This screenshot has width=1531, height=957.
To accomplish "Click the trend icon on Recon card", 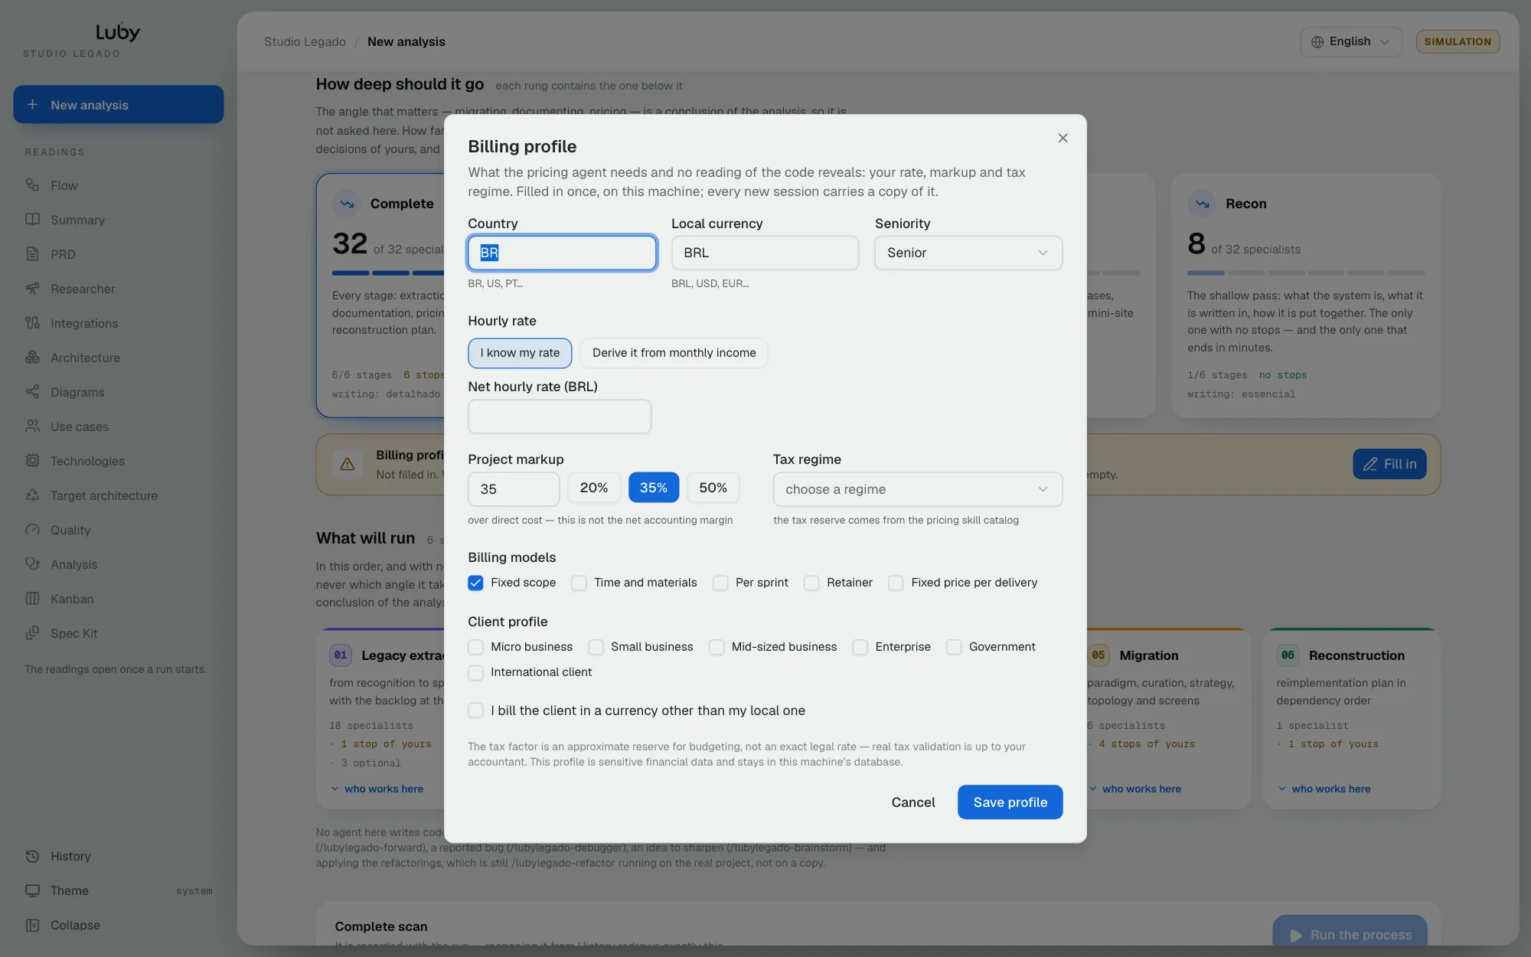I will (1202, 204).
